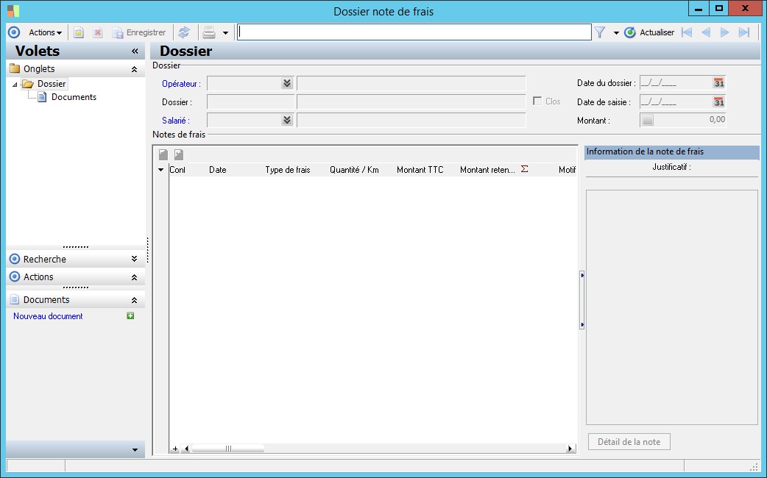The height and width of the screenshot is (478, 767).
Task: Click the green plus next to Nouveau document
Action: 130,316
